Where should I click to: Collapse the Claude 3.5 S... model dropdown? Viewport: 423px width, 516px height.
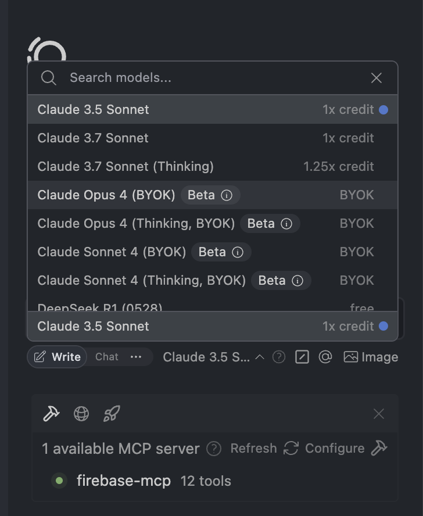tap(214, 357)
